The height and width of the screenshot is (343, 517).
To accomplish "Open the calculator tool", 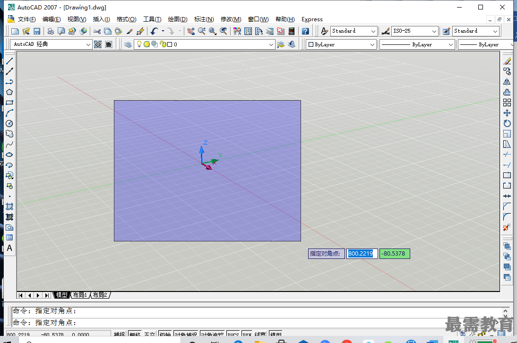I will pos(292,31).
